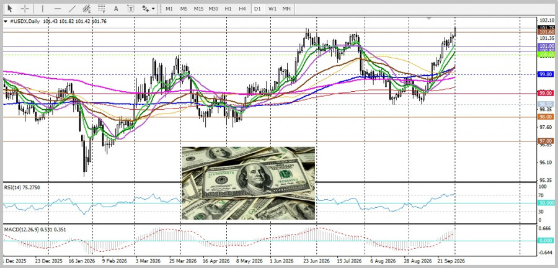This screenshot has width=558, height=268.
Task: Select the 98.55 light blue price tag
Action: pyautogui.click(x=546, y=104)
